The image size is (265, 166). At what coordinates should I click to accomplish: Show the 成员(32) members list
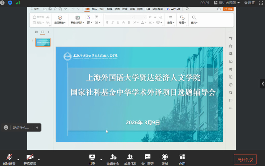(x=130, y=159)
